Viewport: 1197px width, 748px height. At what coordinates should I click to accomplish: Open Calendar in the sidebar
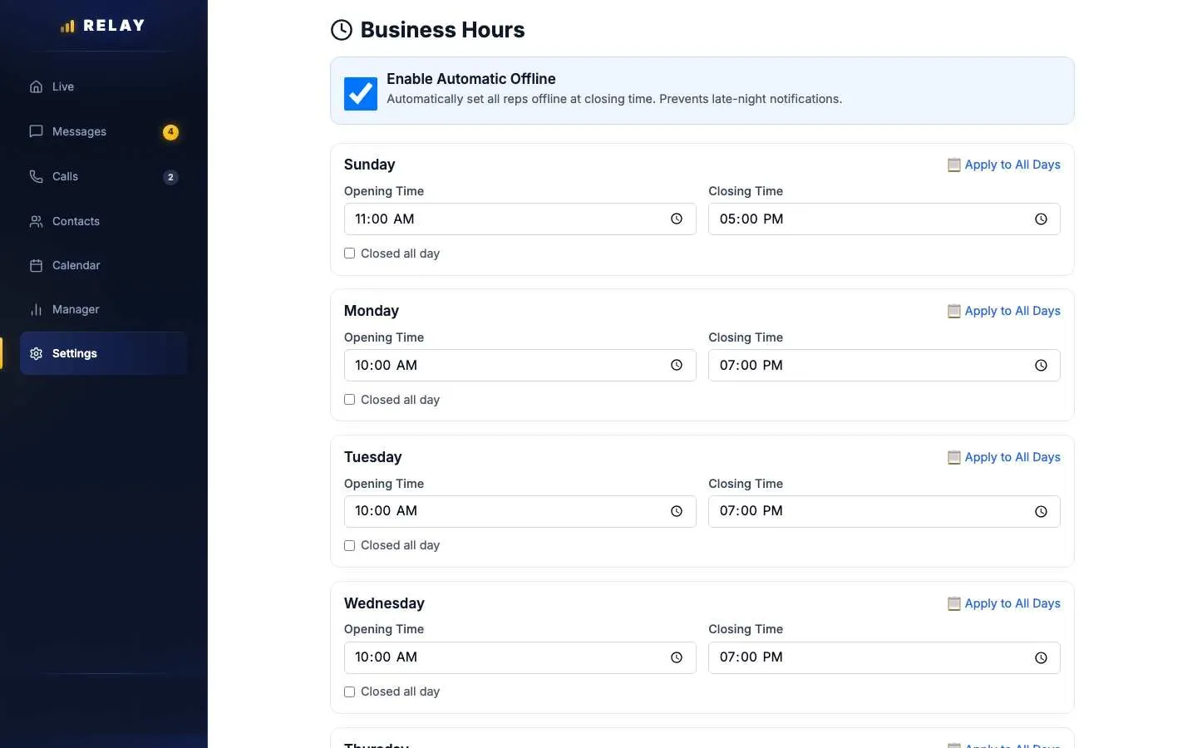pos(103,265)
